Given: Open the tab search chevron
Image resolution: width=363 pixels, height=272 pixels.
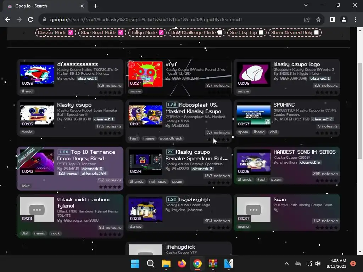Looking at the screenshot, I should tap(306, 5).
